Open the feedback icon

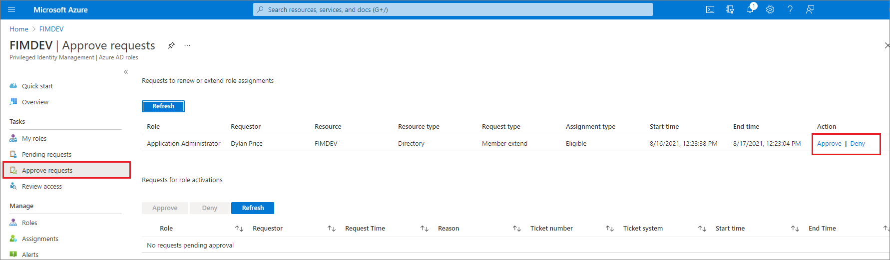[810, 9]
